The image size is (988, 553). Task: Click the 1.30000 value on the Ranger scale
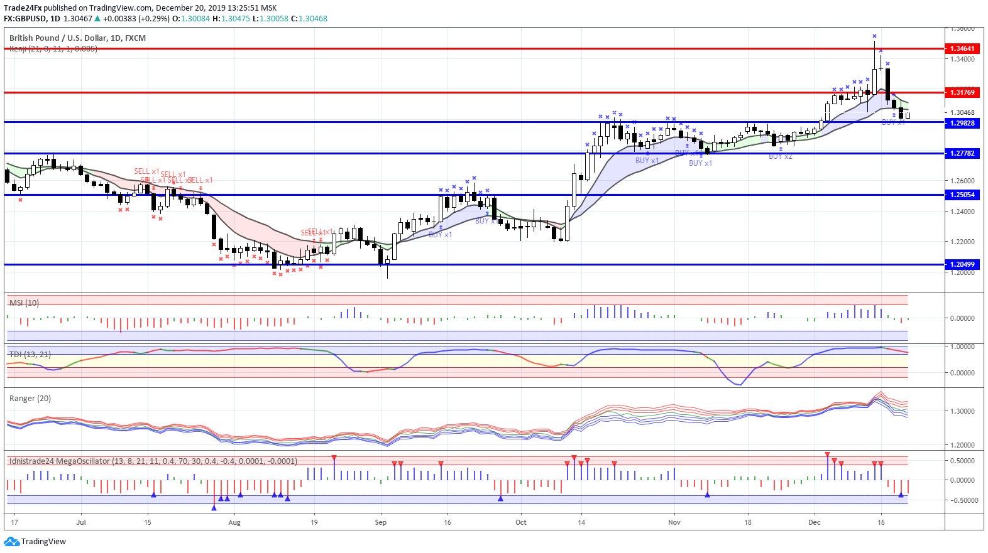pyautogui.click(x=962, y=411)
